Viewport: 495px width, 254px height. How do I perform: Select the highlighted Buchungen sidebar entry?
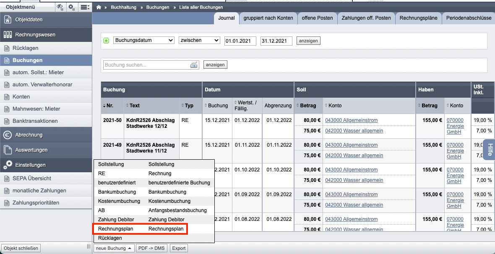[x=46, y=60]
